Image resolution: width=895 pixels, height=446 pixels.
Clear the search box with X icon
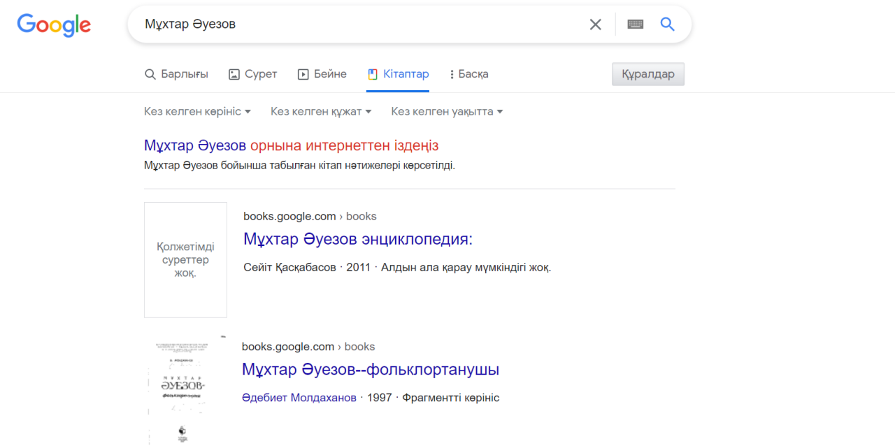point(595,24)
